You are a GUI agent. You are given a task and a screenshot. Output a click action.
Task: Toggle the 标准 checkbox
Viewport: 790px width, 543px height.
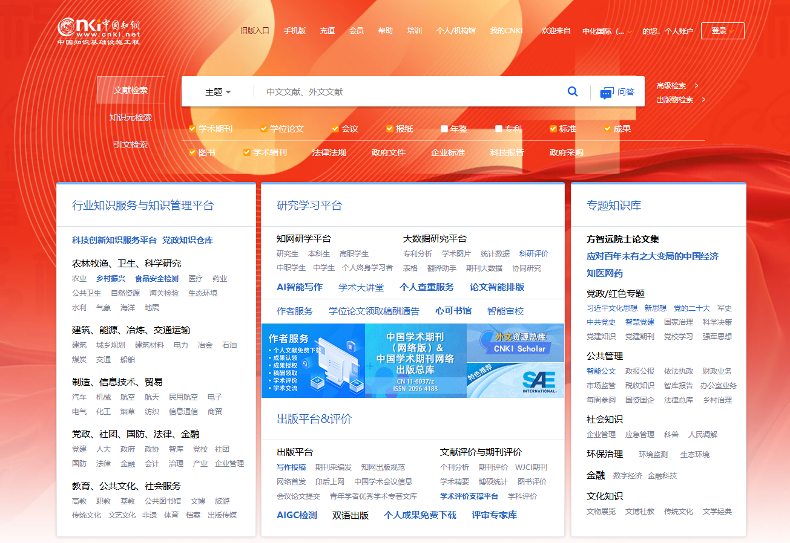point(553,129)
